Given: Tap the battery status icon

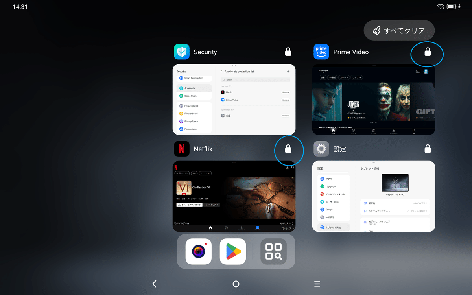Looking at the screenshot, I should [451, 7].
